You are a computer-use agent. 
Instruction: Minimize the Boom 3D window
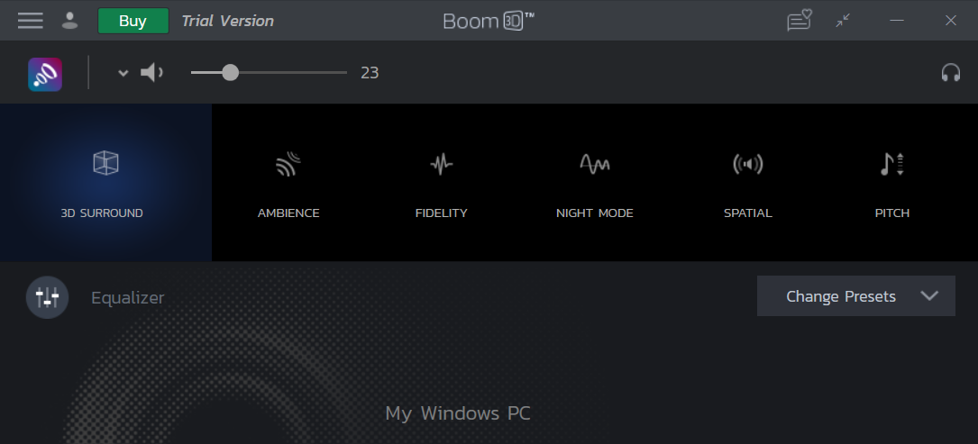[896, 21]
